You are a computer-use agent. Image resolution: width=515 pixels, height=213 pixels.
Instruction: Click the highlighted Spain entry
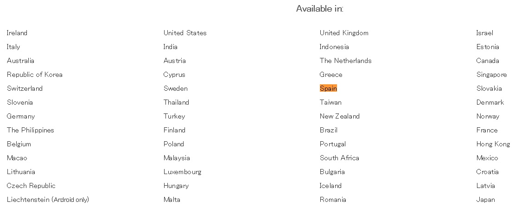[x=328, y=88]
